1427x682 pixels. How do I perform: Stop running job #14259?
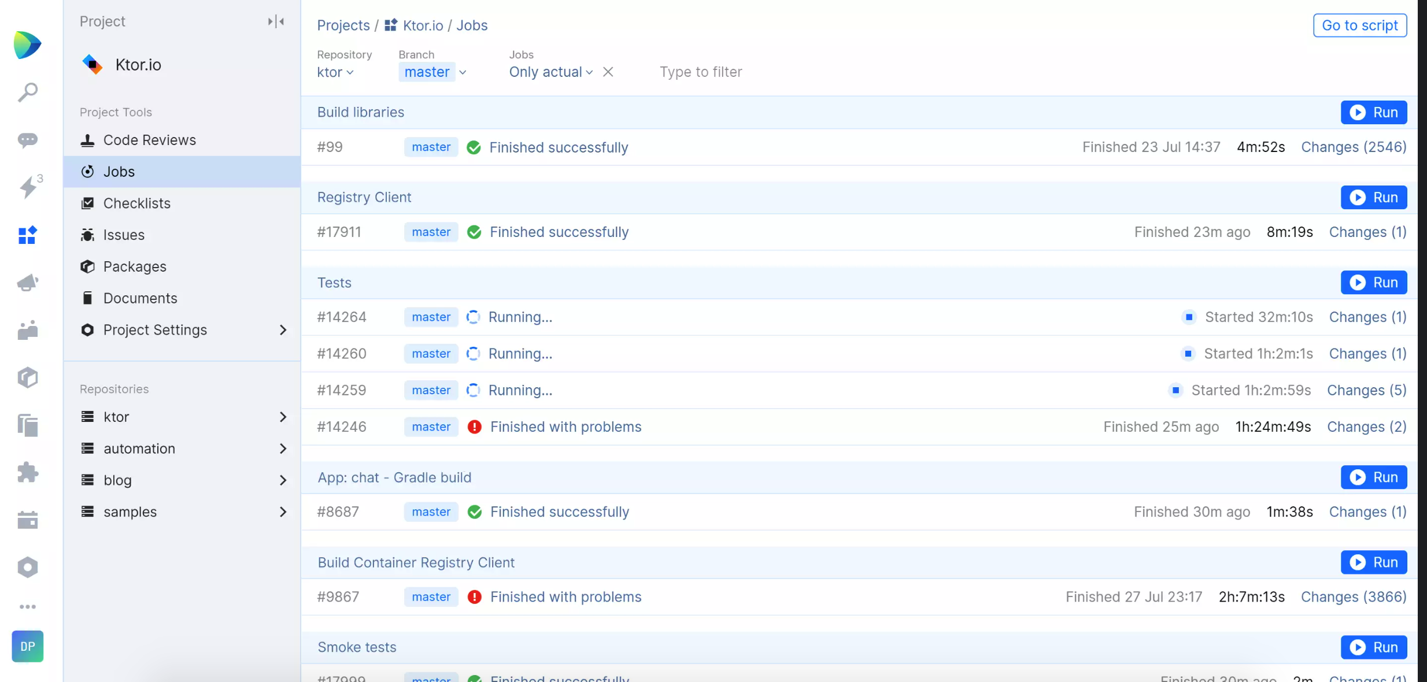pos(1175,391)
